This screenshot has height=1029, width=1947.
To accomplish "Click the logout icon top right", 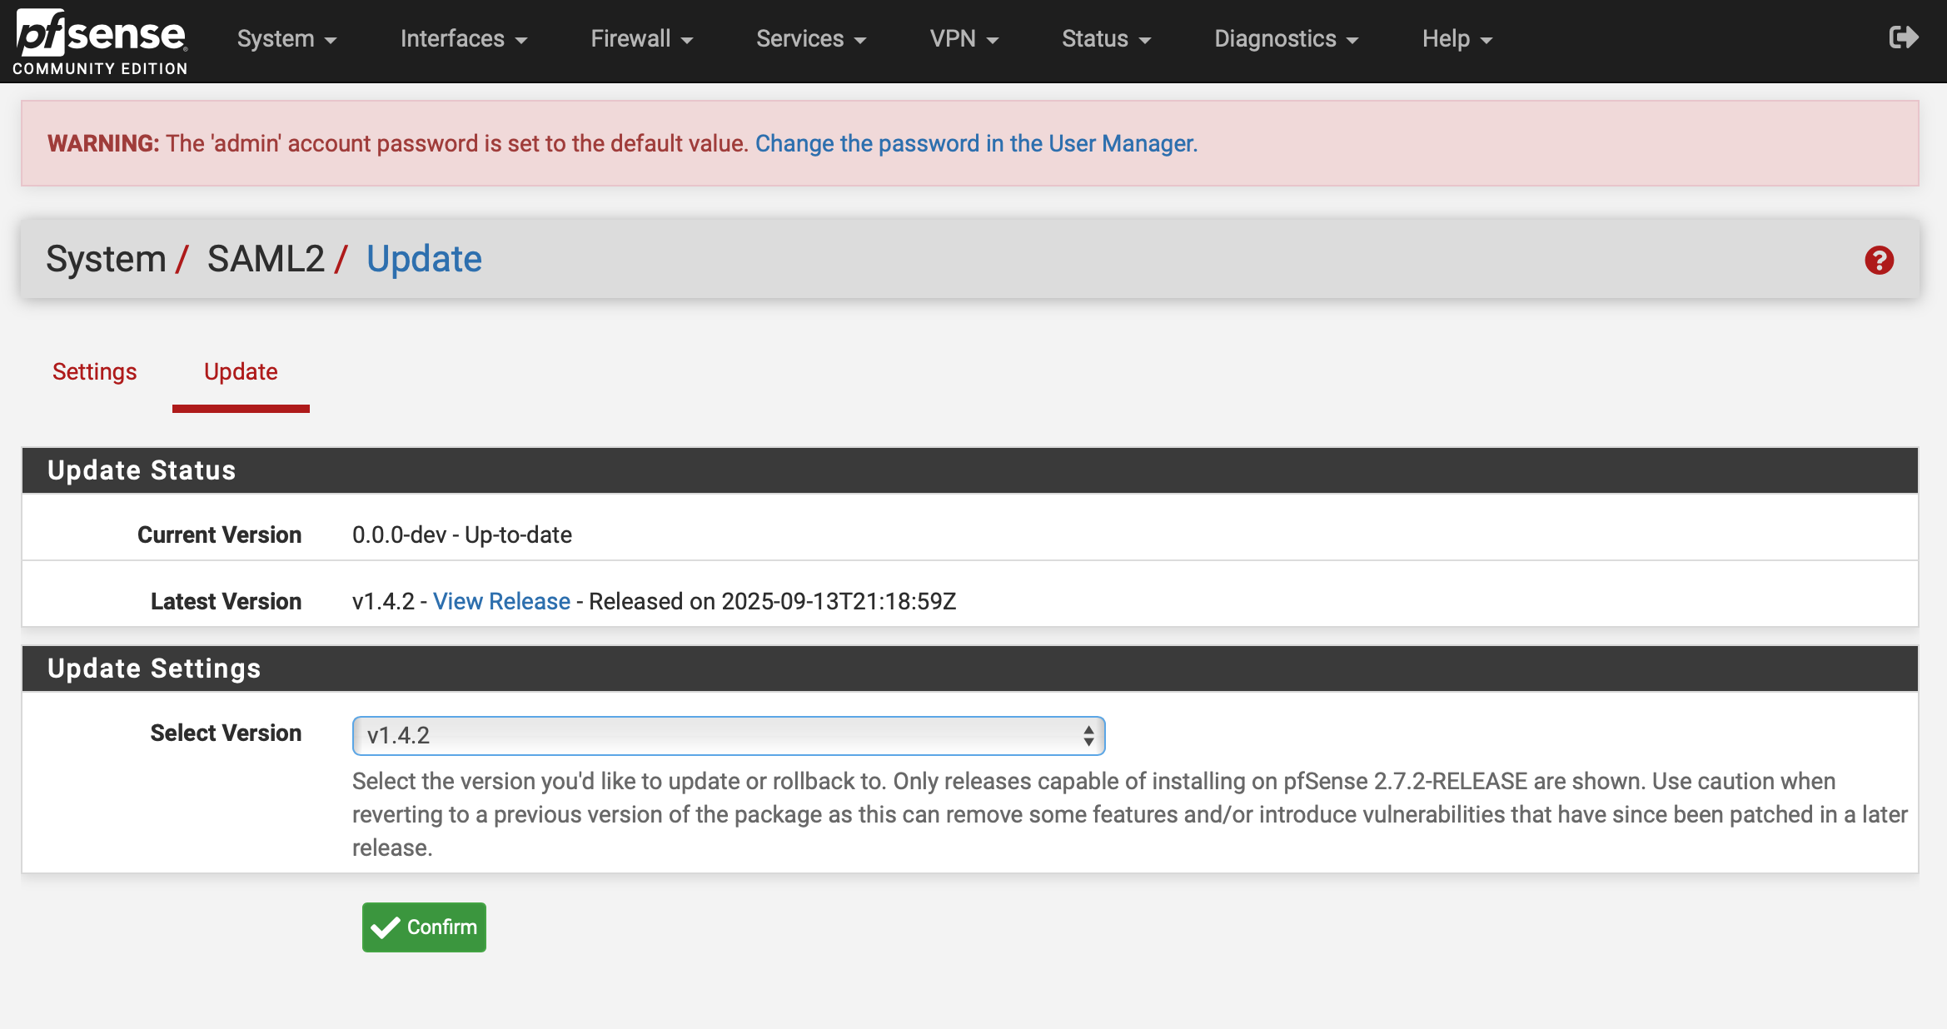I will pyautogui.click(x=1903, y=37).
